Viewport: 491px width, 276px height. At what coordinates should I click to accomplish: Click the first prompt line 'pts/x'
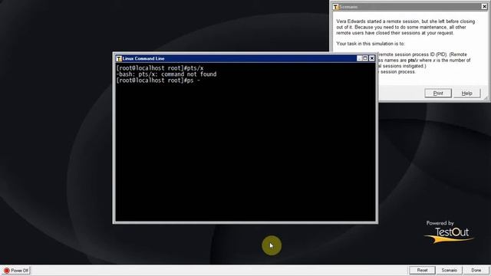(x=160, y=68)
